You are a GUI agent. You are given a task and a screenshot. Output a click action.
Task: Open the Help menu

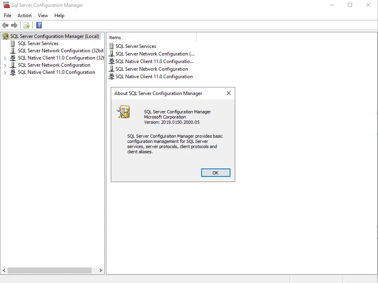tap(59, 16)
